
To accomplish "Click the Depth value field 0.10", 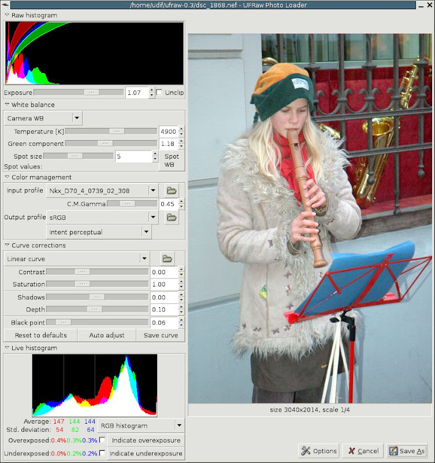I will (x=164, y=310).
